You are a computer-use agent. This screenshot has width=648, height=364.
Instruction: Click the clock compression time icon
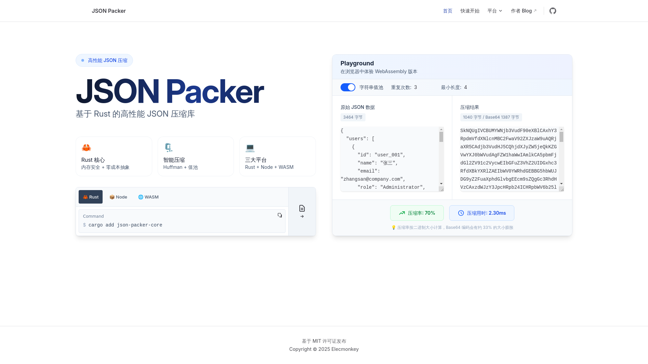pos(461,213)
